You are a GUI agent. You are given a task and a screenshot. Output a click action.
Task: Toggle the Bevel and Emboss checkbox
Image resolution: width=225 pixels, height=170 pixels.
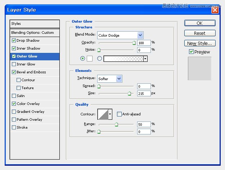pyautogui.click(x=14, y=72)
